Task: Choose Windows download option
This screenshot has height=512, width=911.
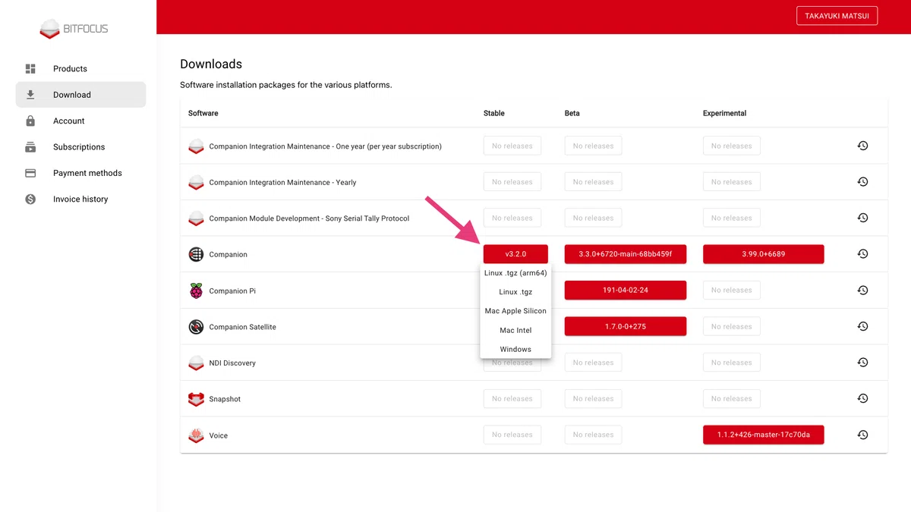Action: click(515, 350)
